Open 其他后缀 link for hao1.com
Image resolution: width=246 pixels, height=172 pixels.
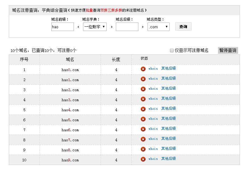coord(169,78)
